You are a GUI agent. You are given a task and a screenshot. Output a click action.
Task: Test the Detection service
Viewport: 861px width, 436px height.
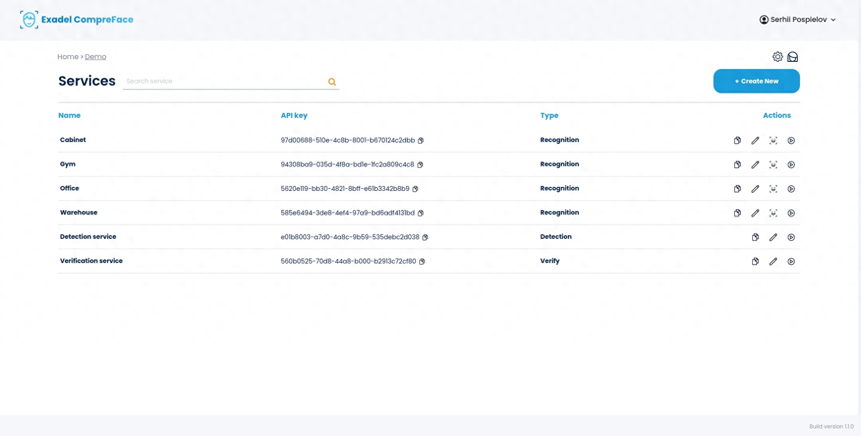(x=791, y=237)
